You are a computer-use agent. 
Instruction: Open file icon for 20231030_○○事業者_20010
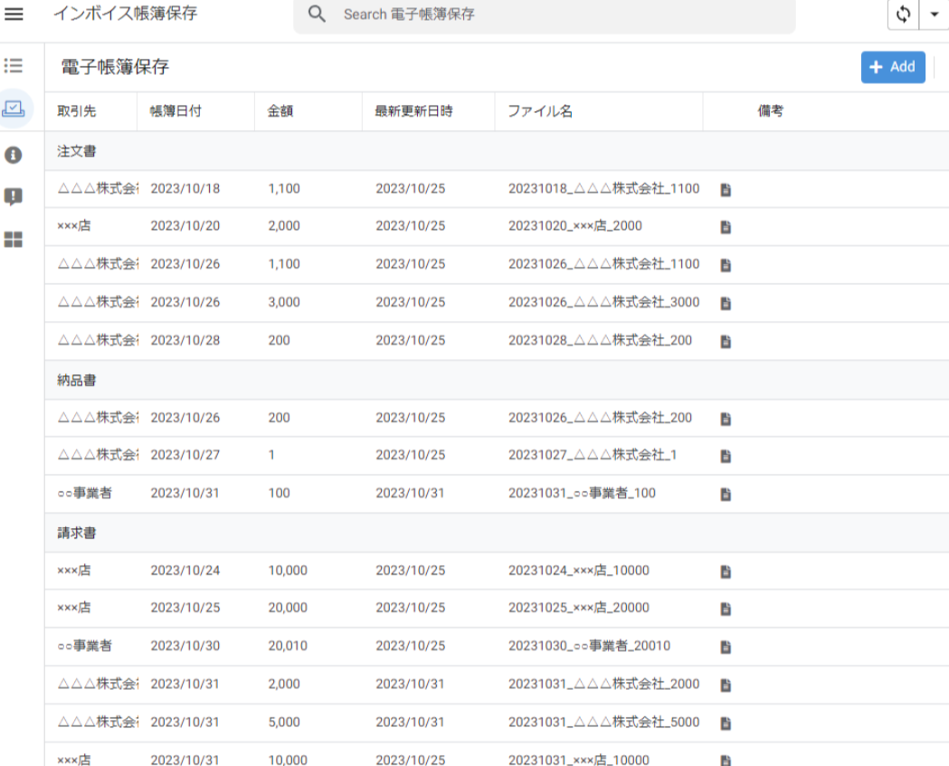pyautogui.click(x=726, y=648)
